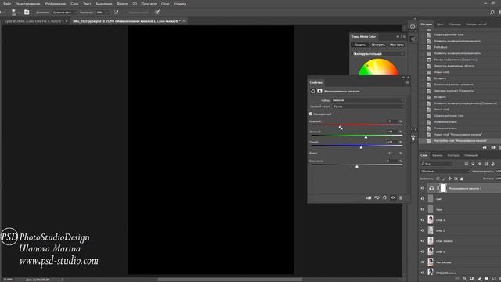This screenshot has height=282, width=501.
Task: View previous state icon in Properties panel
Action: click(377, 197)
